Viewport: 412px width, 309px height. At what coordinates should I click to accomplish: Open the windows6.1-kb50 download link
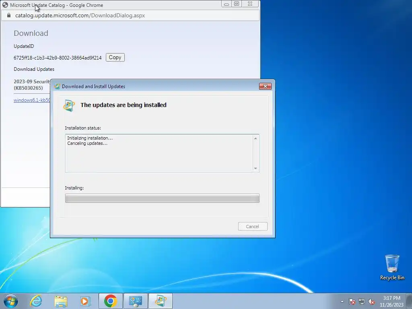pos(32,100)
